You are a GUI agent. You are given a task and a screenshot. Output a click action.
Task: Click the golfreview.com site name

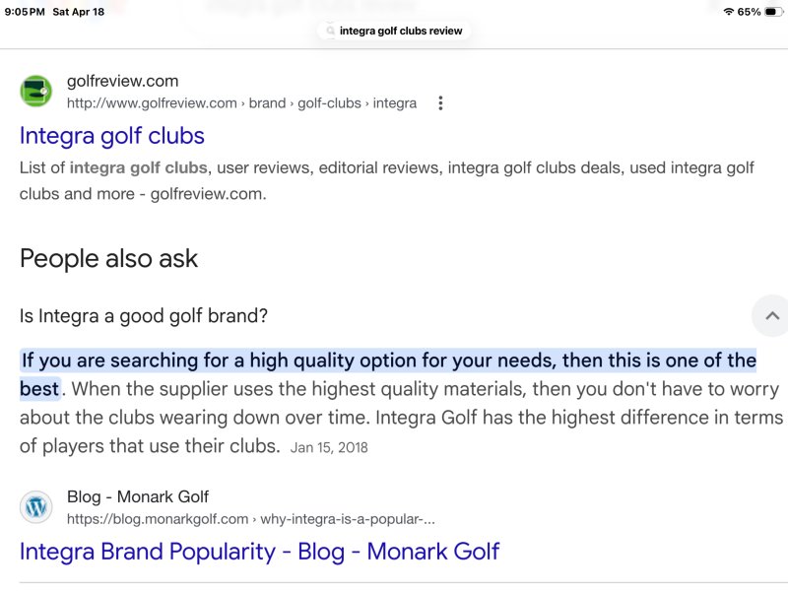(123, 82)
